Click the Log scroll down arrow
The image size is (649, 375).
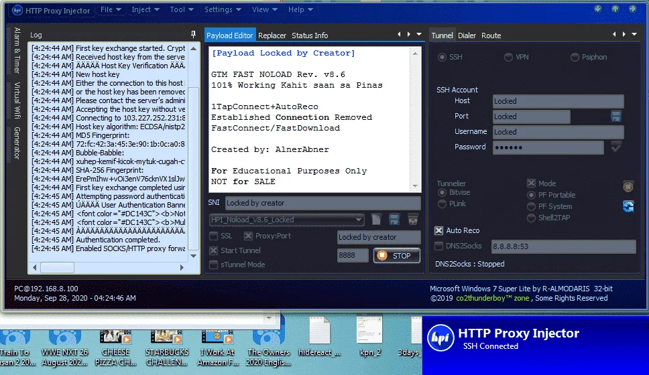193,256
